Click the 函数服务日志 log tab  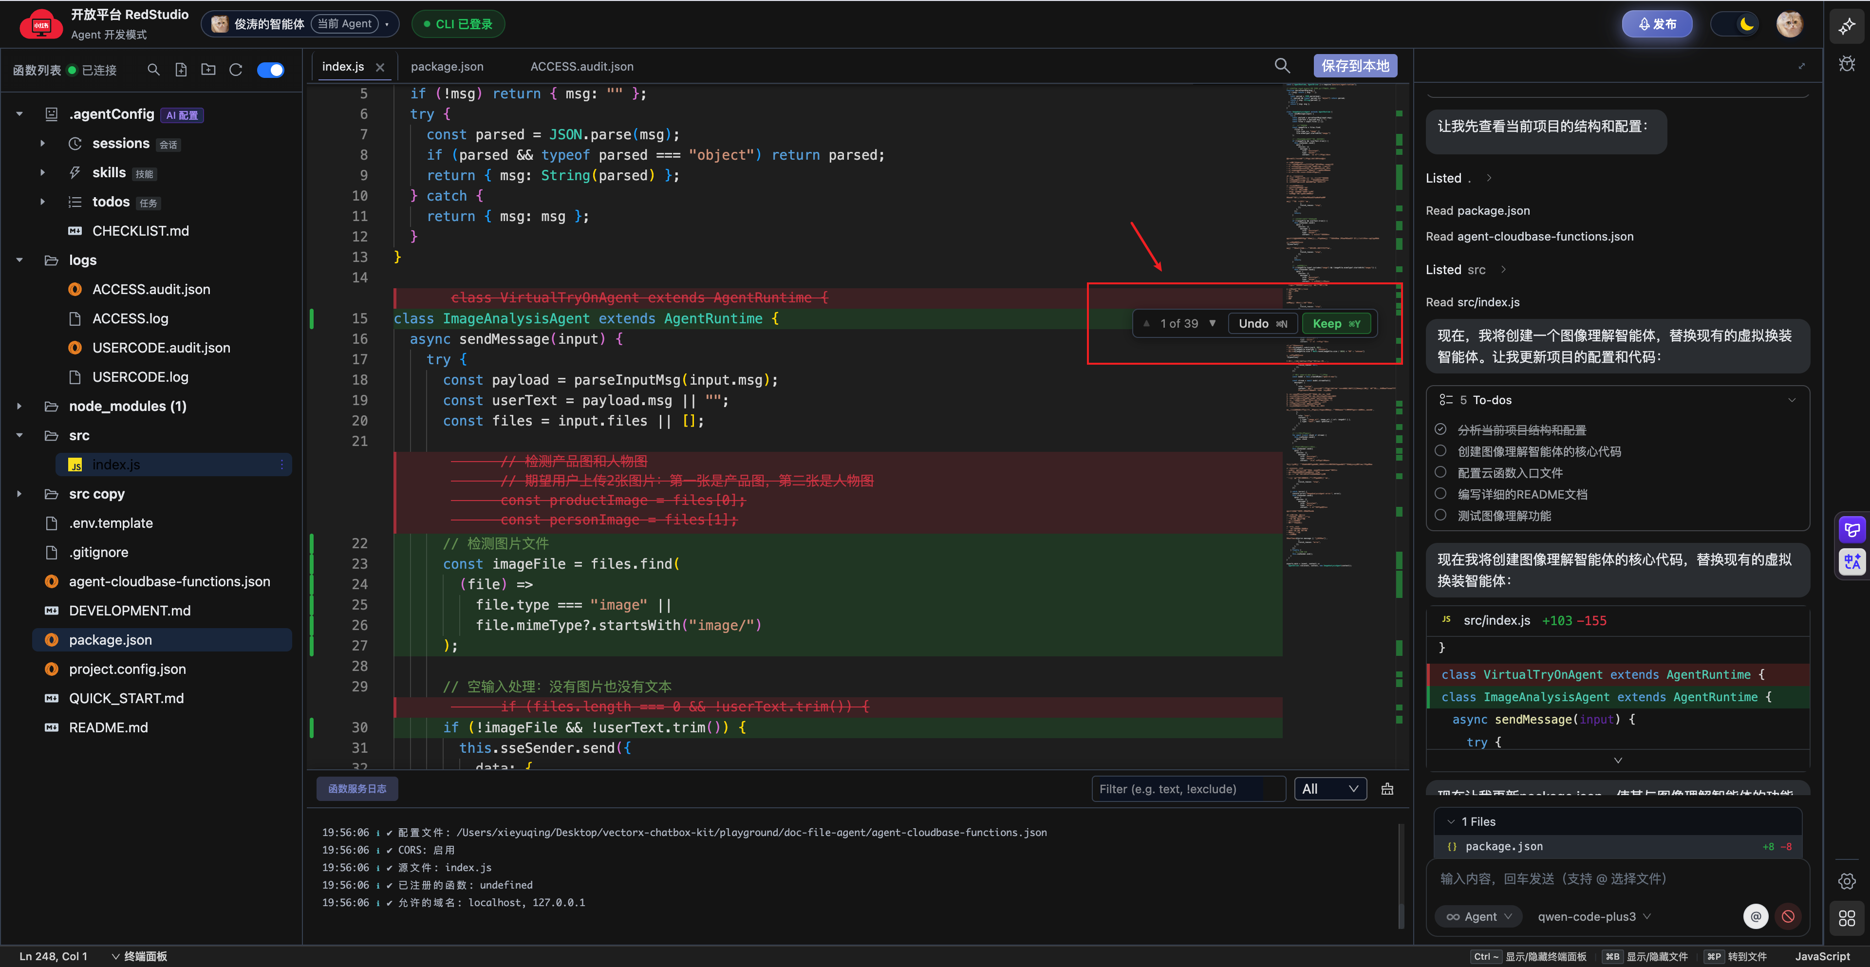click(357, 789)
